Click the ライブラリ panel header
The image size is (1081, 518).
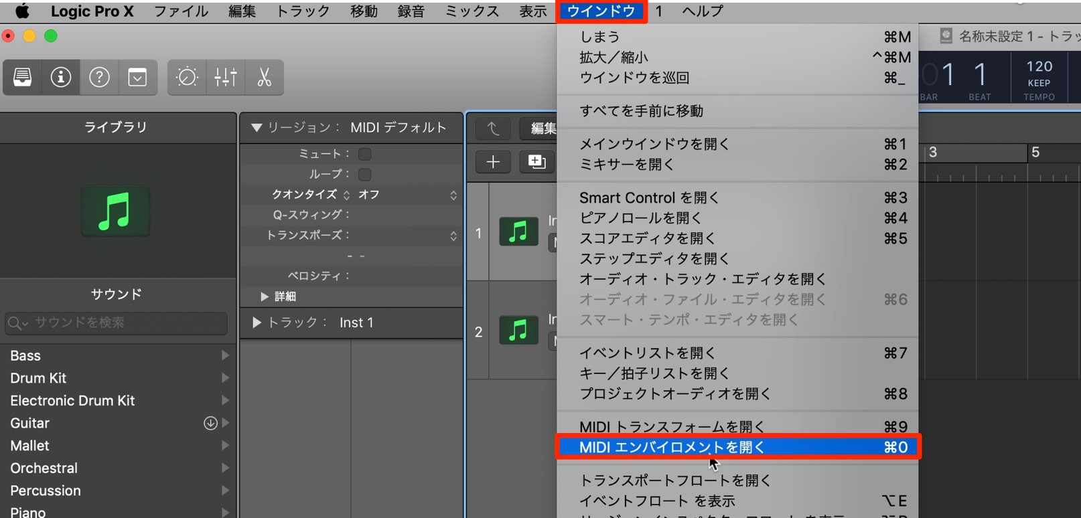(118, 128)
